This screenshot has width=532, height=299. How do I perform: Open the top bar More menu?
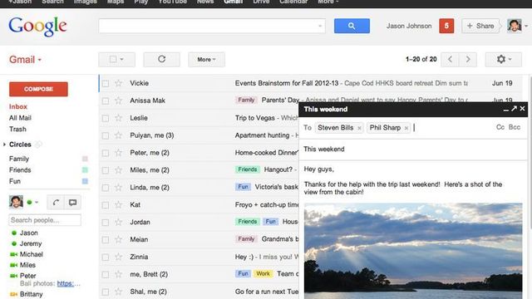pyautogui.click(x=328, y=2)
